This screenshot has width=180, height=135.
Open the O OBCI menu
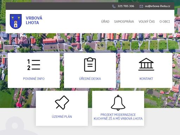click(165, 21)
